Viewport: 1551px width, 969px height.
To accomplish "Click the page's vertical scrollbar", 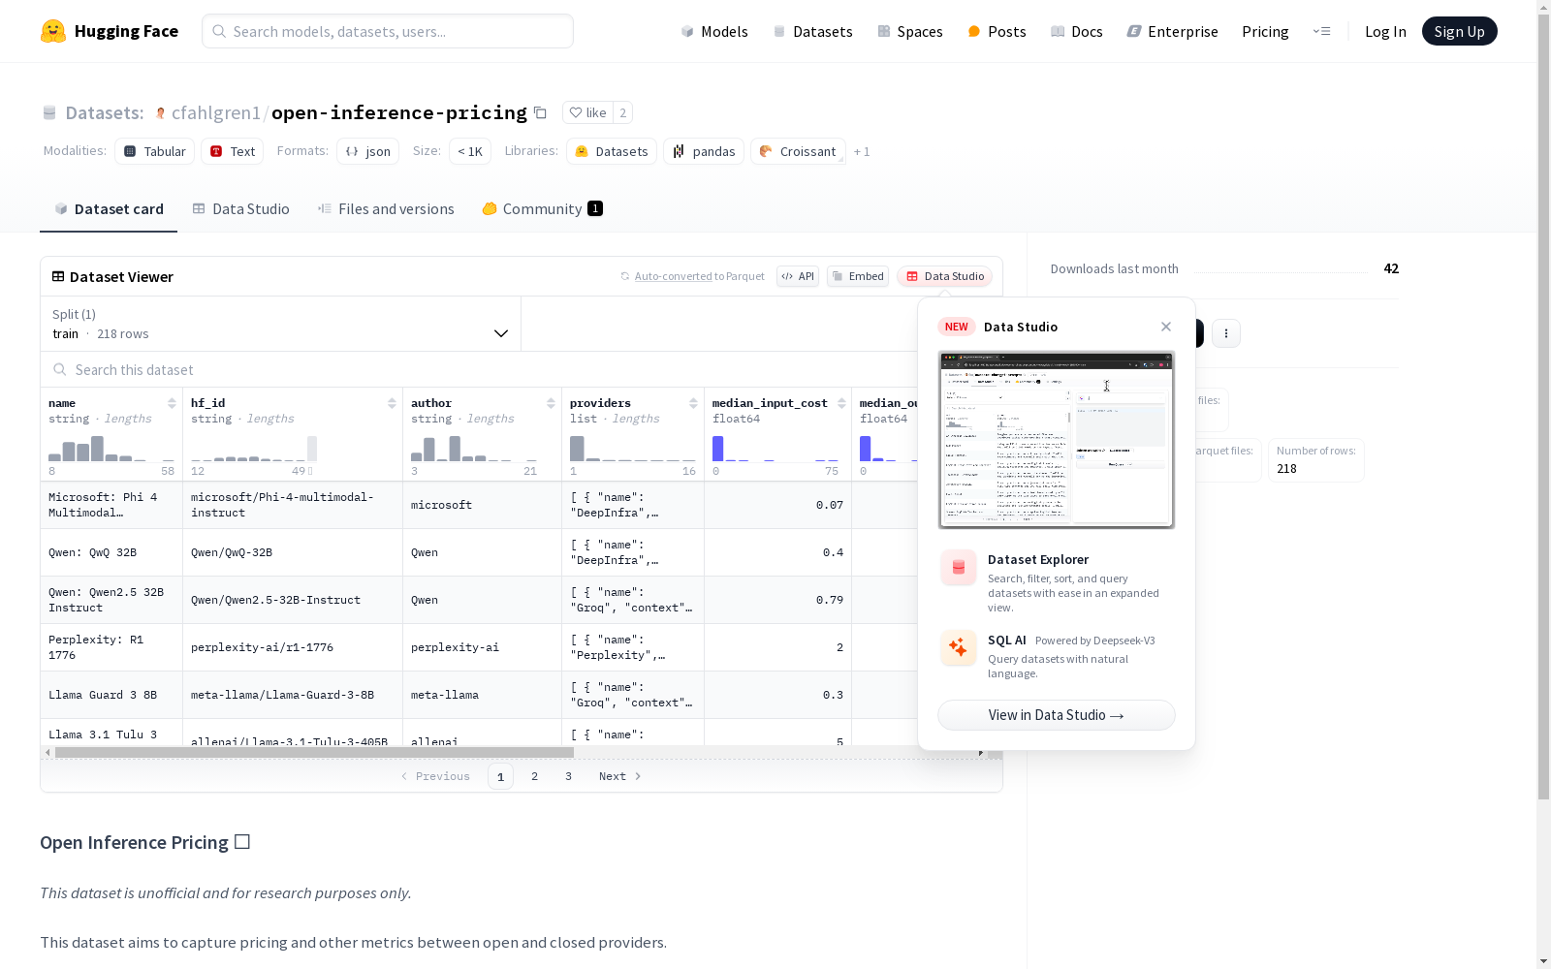I will coord(1543,407).
